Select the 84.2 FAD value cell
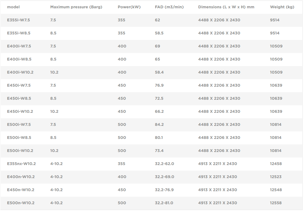This screenshot has height=211, width=304. point(159,125)
